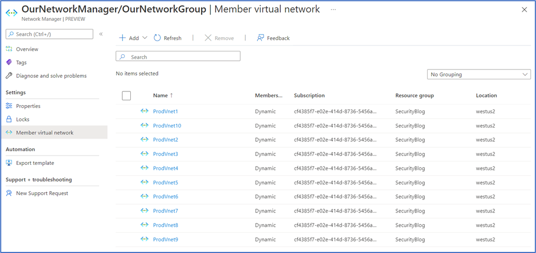Viewport: 536px width, 253px height.
Task: Open the ProdVnet5 link
Action: (x=166, y=182)
